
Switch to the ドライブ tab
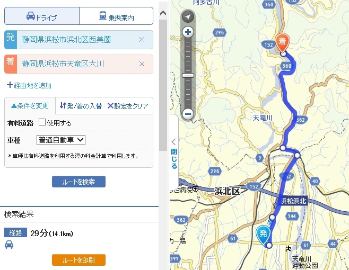[42, 16]
